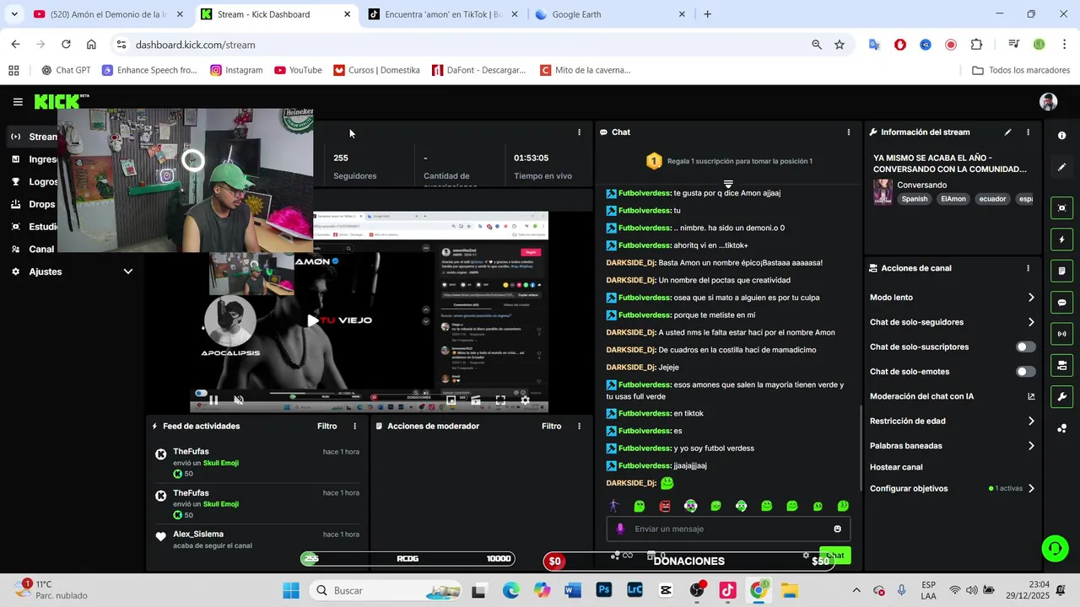This screenshot has height=607, width=1080.
Task: Click the info icon in right toolbar
Action: (x=1062, y=136)
